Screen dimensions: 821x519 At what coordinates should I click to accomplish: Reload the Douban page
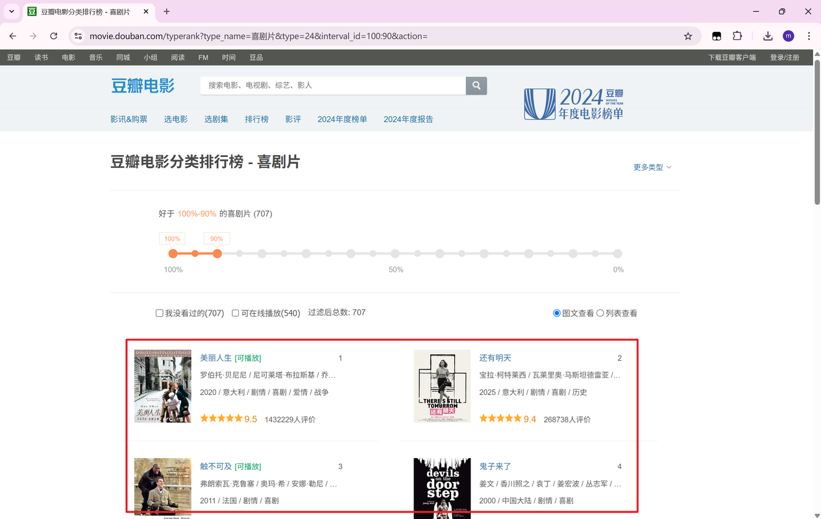[x=54, y=36]
